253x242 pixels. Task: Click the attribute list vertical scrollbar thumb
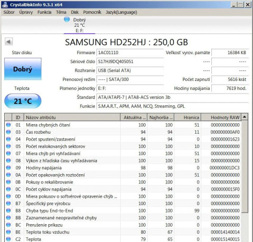245,167
